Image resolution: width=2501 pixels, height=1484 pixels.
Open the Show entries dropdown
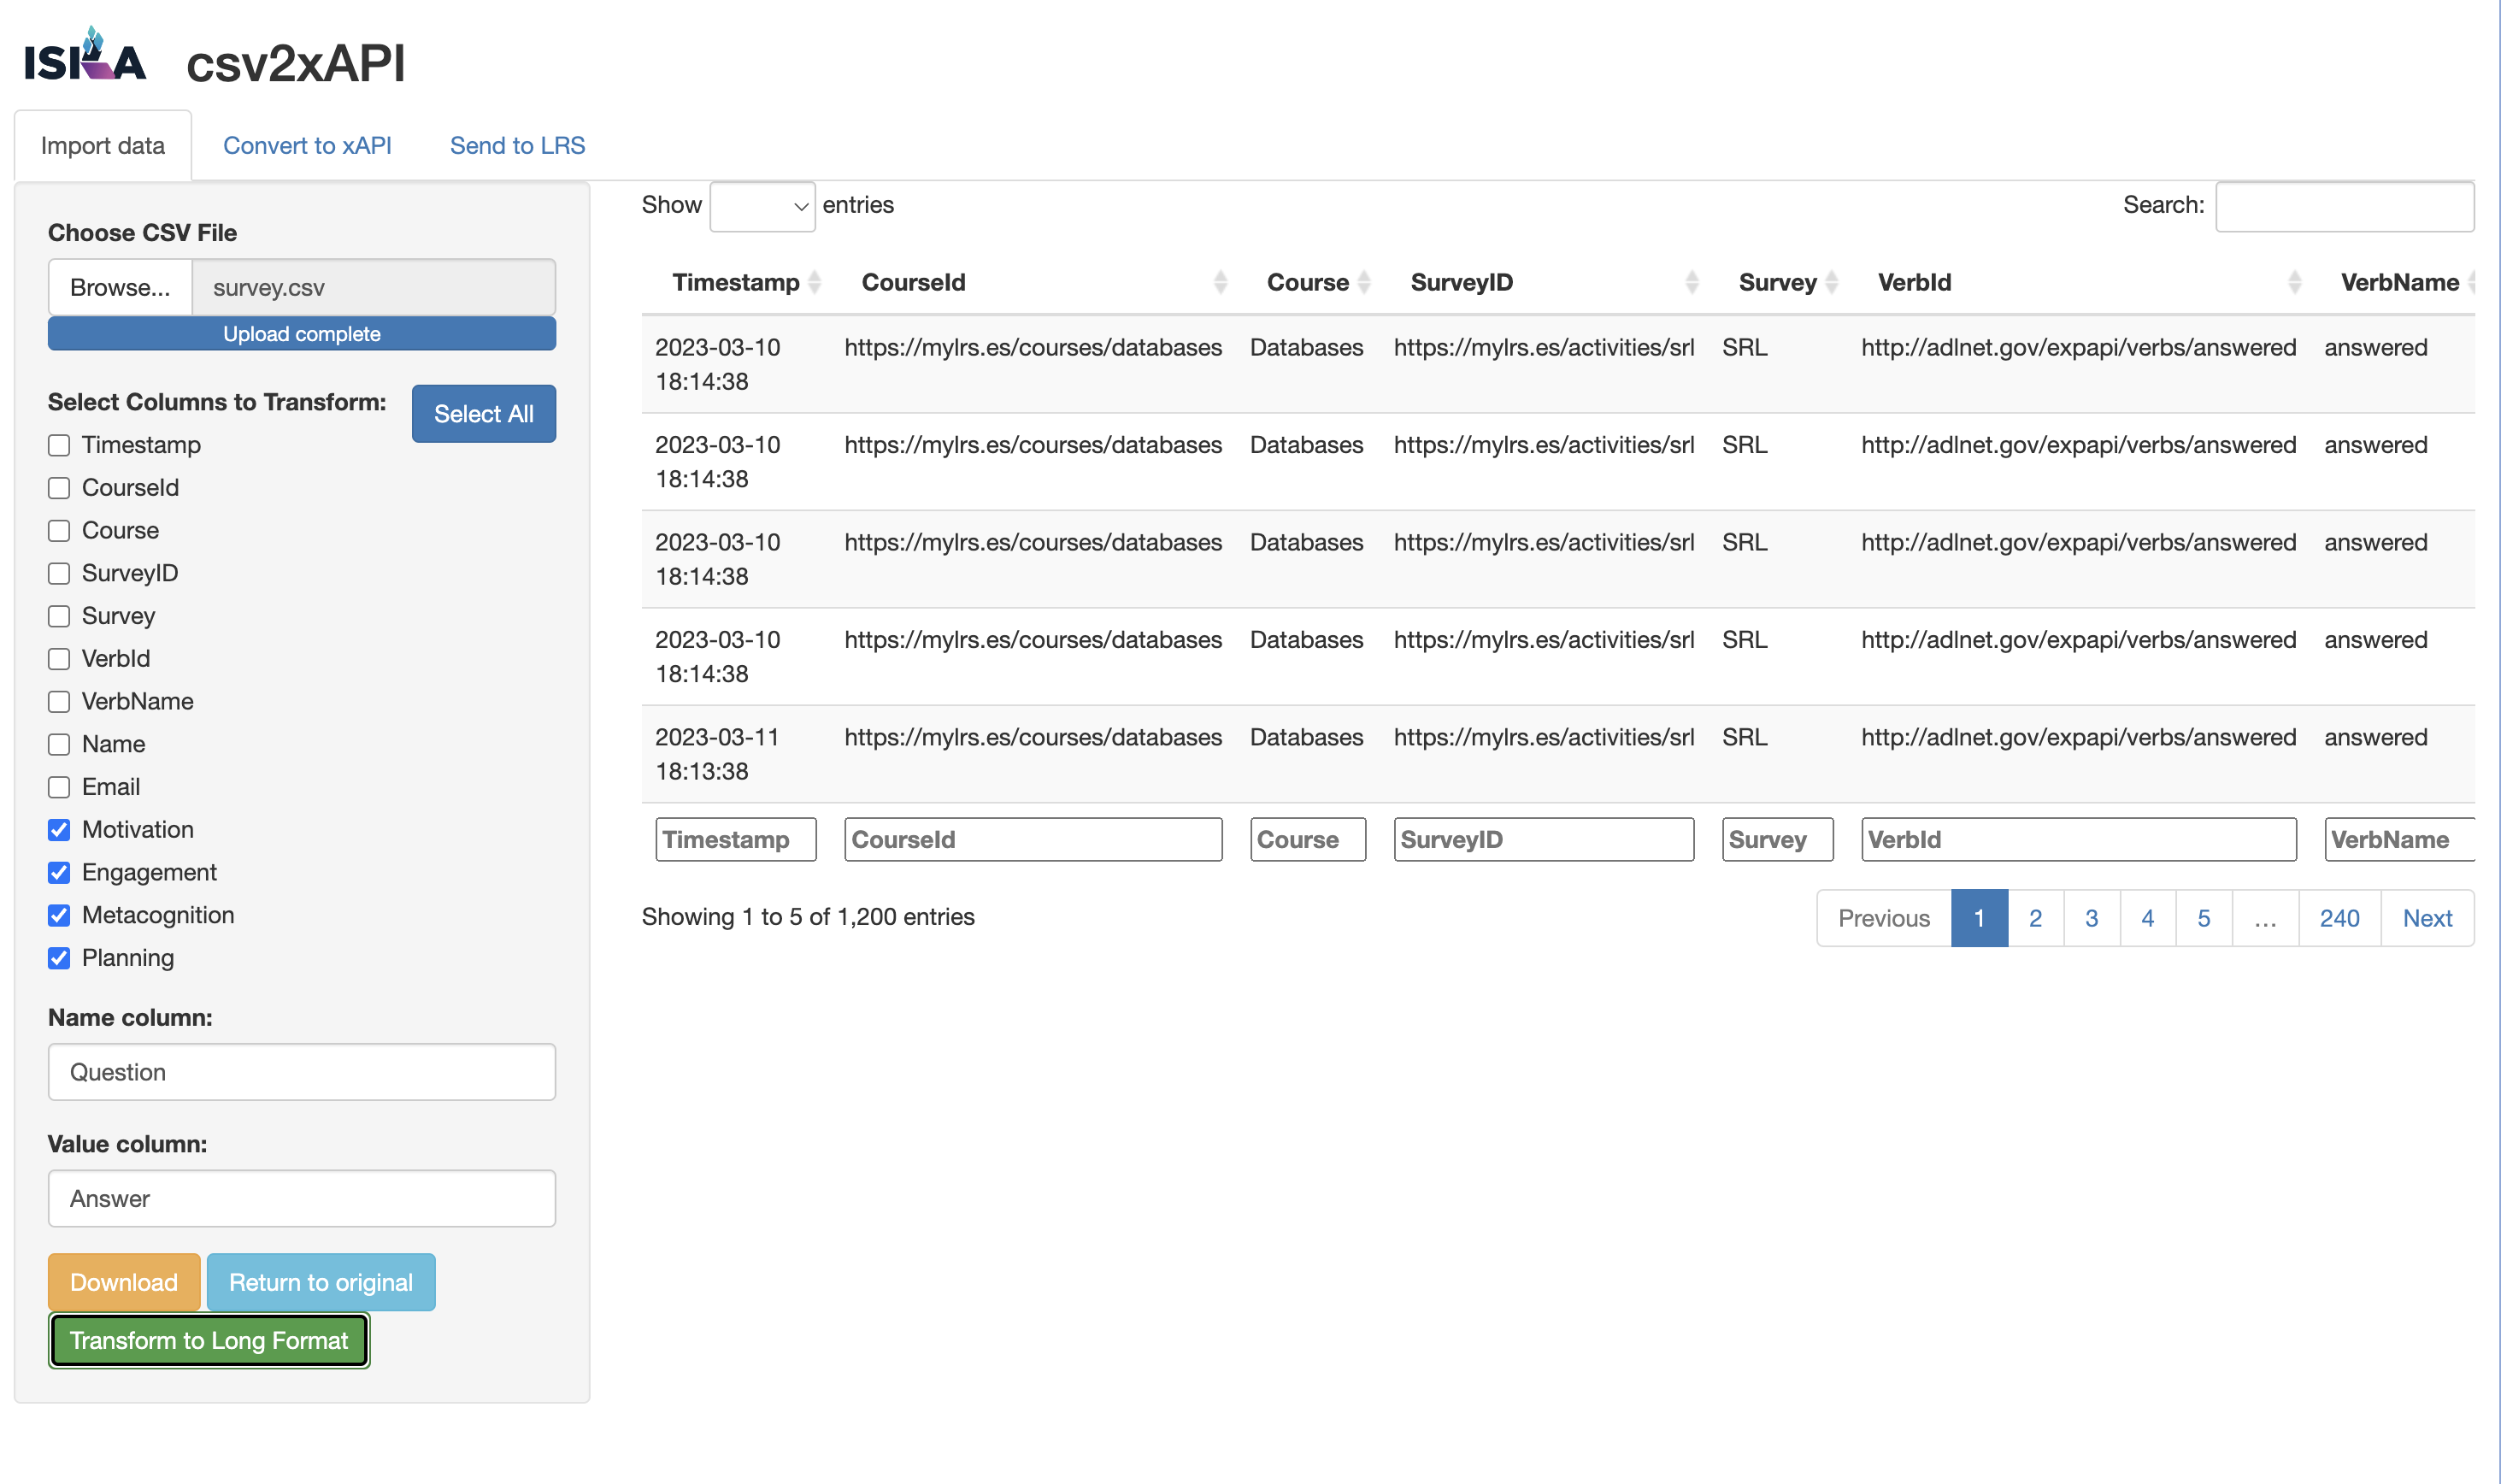(x=762, y=205)
